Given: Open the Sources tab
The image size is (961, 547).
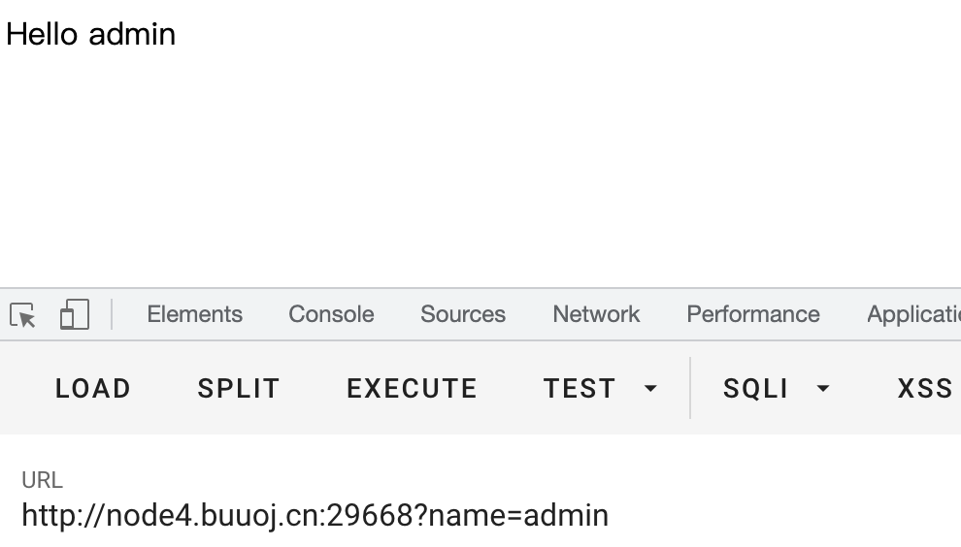Looking at the screenshot, I should 463,314.
